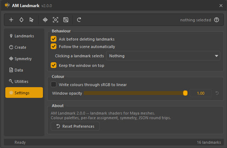Disable Keep the window on top

coord(54,65)
